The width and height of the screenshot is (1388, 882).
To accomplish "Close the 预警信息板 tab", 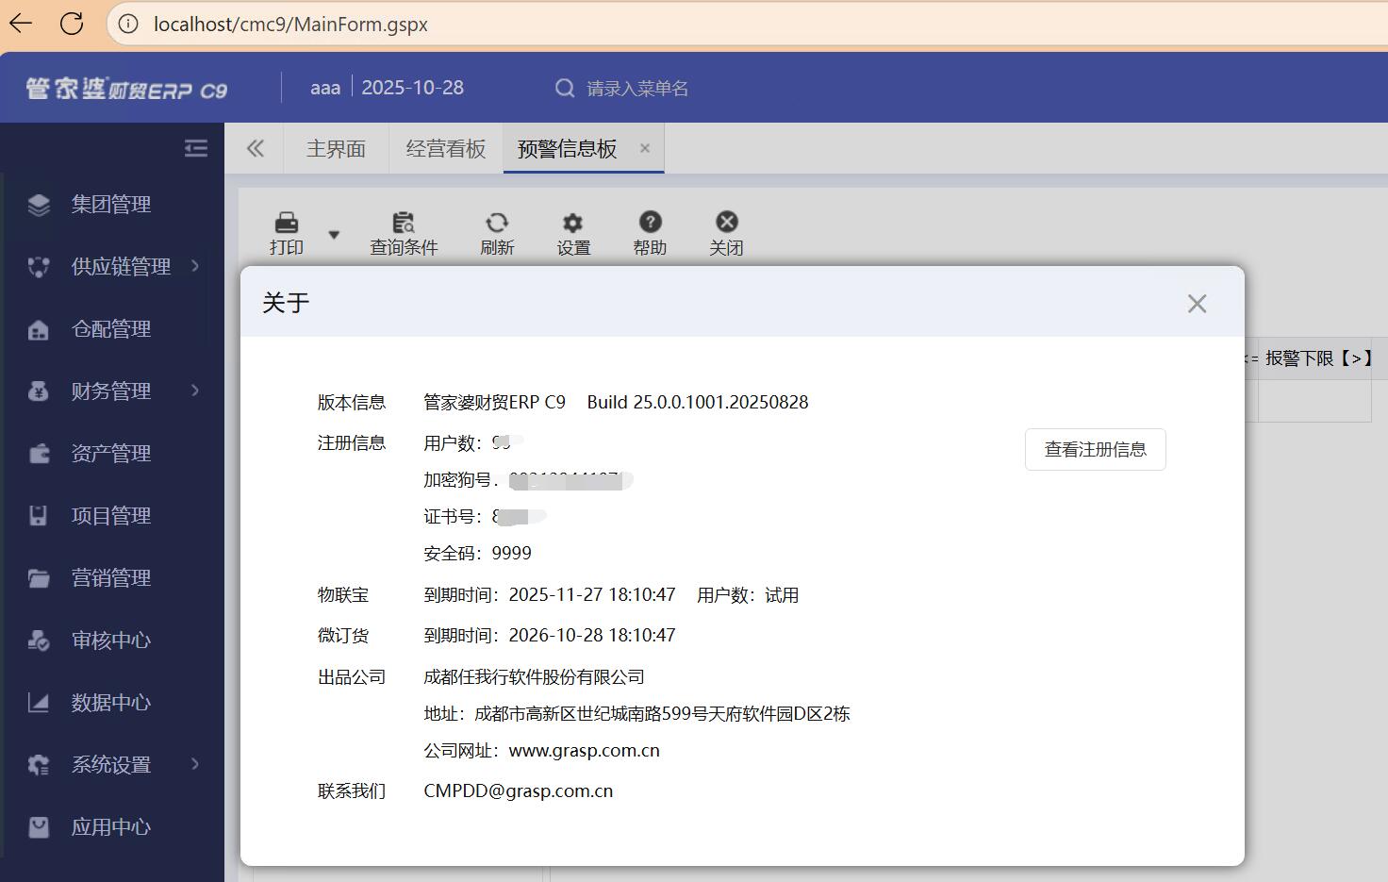I will 645,148.
